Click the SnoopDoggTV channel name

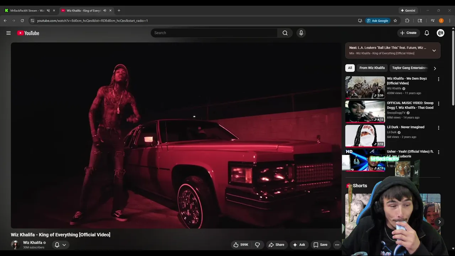pyautogui.click(x=396, y=113)
